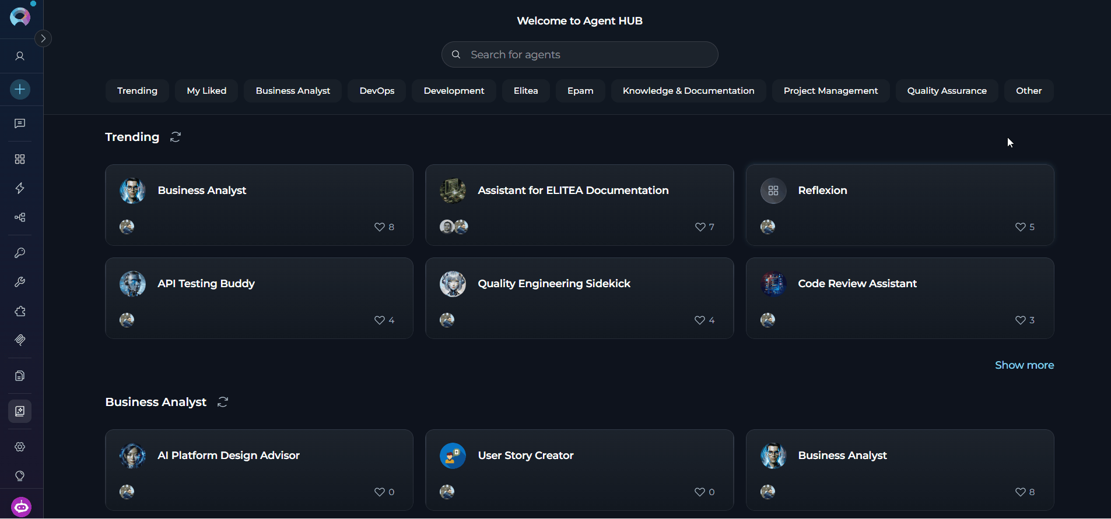Click the API Testing Buddy avatar
The height and width of the screenshot is (519, 1111).
pyautogui.click(x=132, y=284)
